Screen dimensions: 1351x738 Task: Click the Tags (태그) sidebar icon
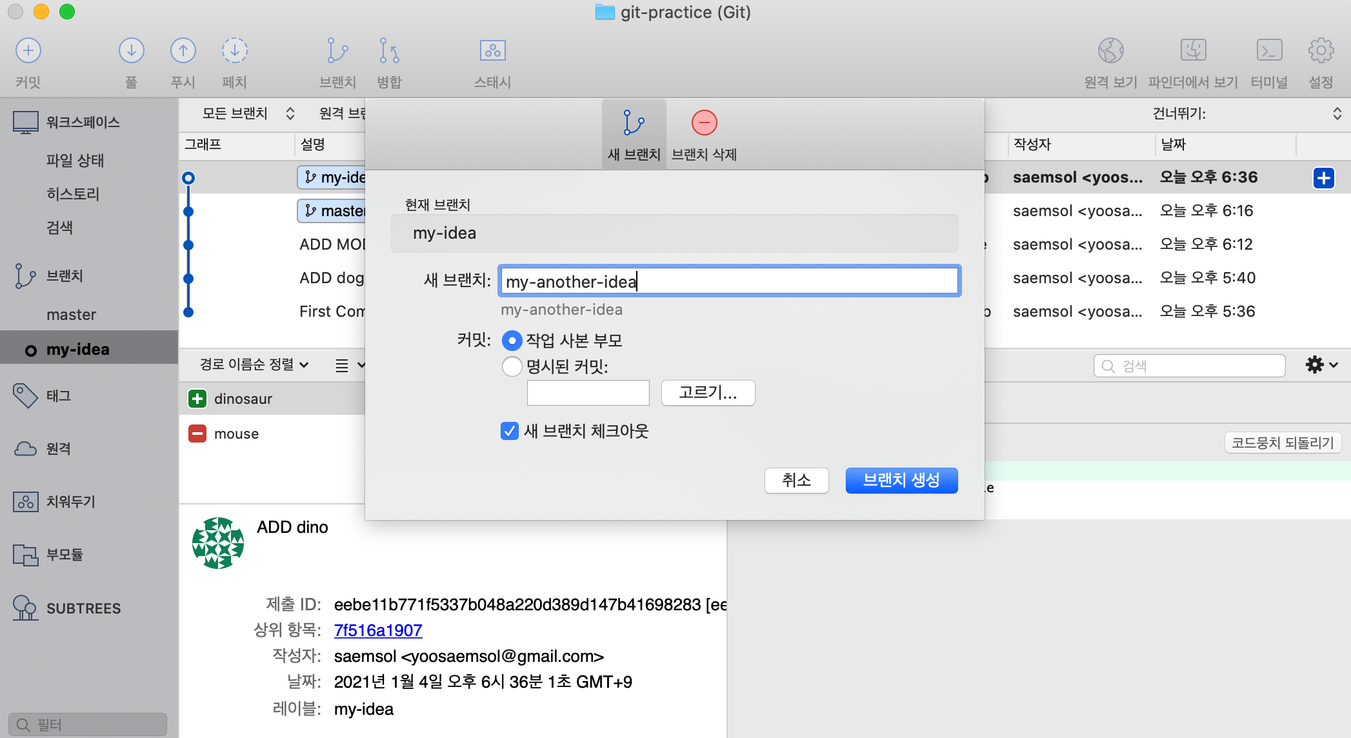pyautogui.click(x=26, y=395)
